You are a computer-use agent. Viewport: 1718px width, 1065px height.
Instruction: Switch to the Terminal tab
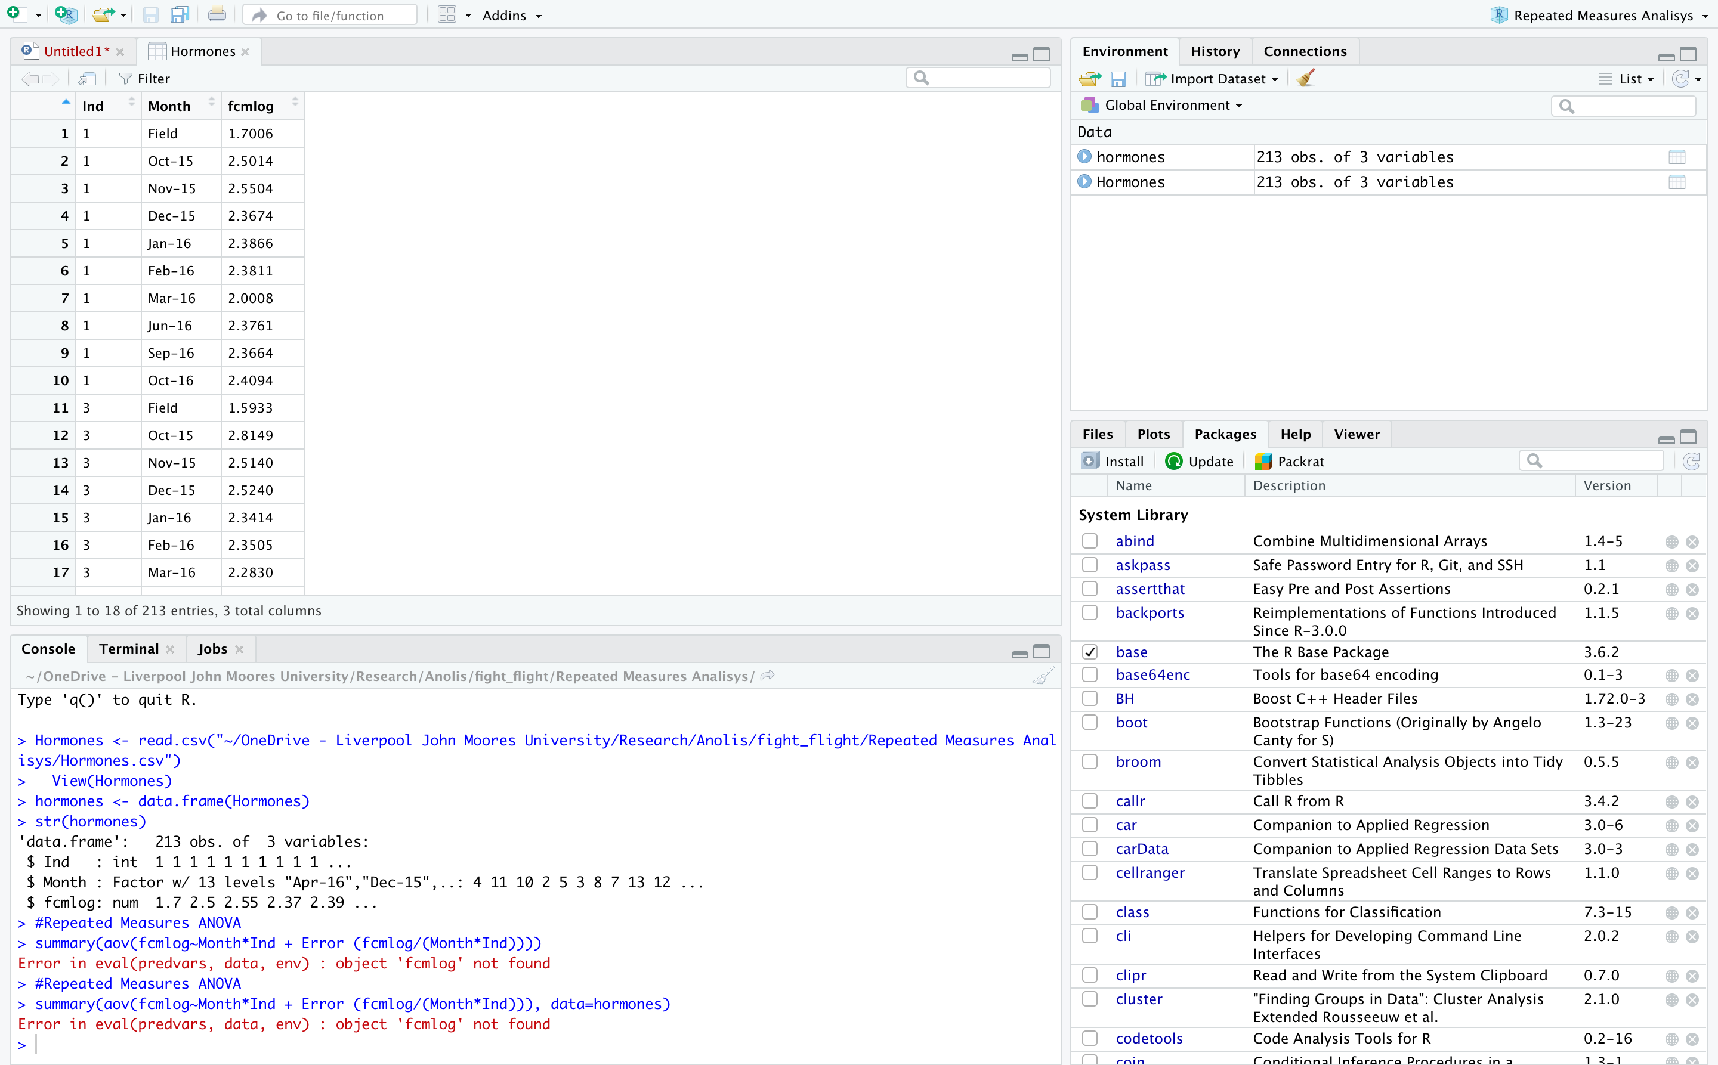click(129, 649)
